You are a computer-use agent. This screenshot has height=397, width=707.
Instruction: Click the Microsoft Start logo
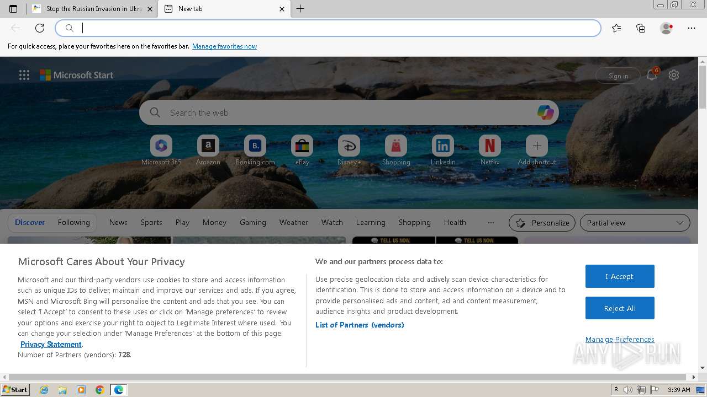[x=77, y=75]
